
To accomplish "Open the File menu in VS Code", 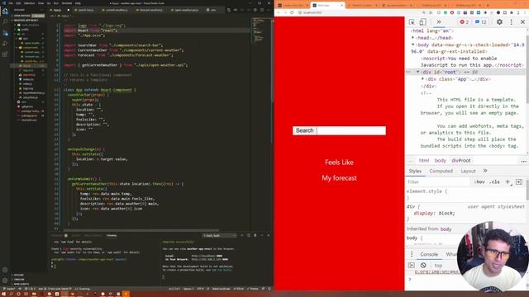I will tap(11, 3).
